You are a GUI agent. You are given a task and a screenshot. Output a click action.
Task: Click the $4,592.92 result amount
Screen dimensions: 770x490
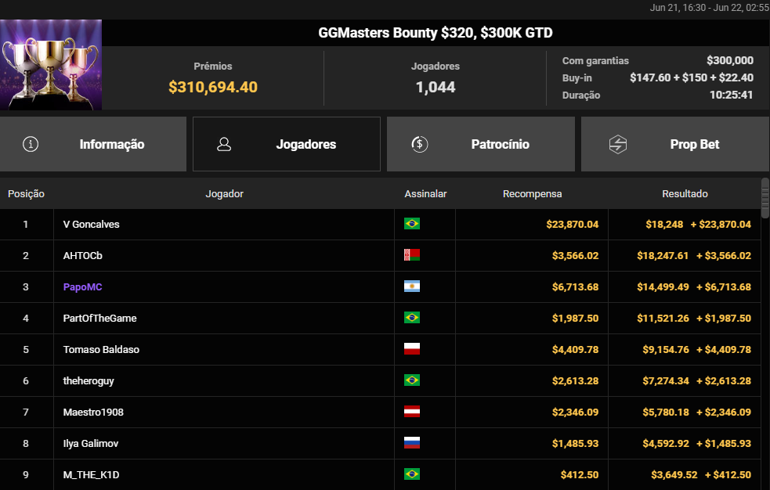point(665,443)
